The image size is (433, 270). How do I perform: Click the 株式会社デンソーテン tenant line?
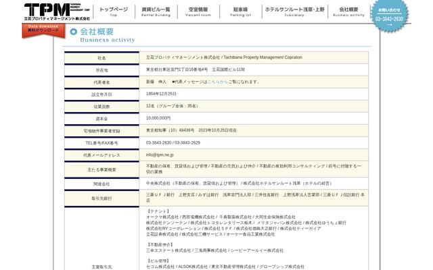click(x=246, y=223)
